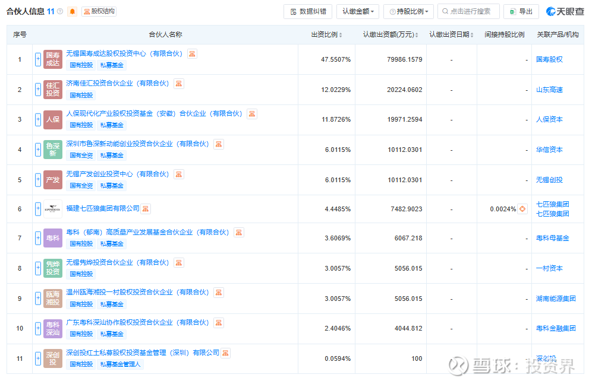592x384 pixels.
Task: Open the 股权结构 equity structure chart
Action: coord(99,11)
